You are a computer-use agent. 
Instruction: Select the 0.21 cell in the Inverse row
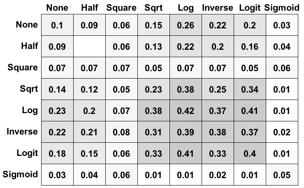click(89, 132)
